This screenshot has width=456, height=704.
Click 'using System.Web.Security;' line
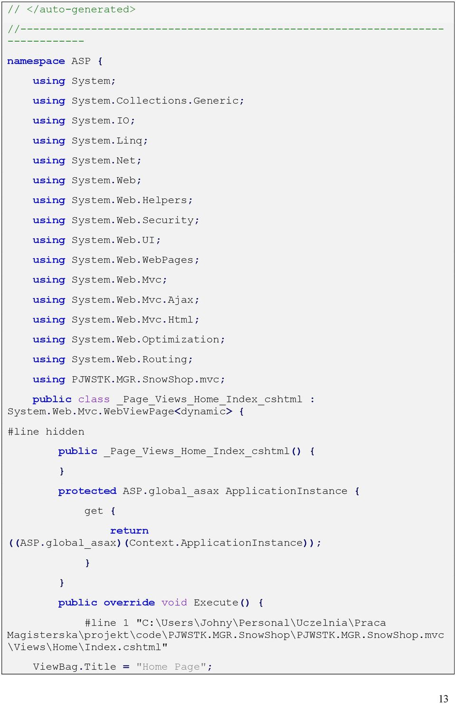point(116,220)
